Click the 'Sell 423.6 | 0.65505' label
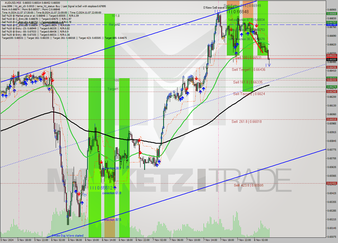 pos(248,185)
